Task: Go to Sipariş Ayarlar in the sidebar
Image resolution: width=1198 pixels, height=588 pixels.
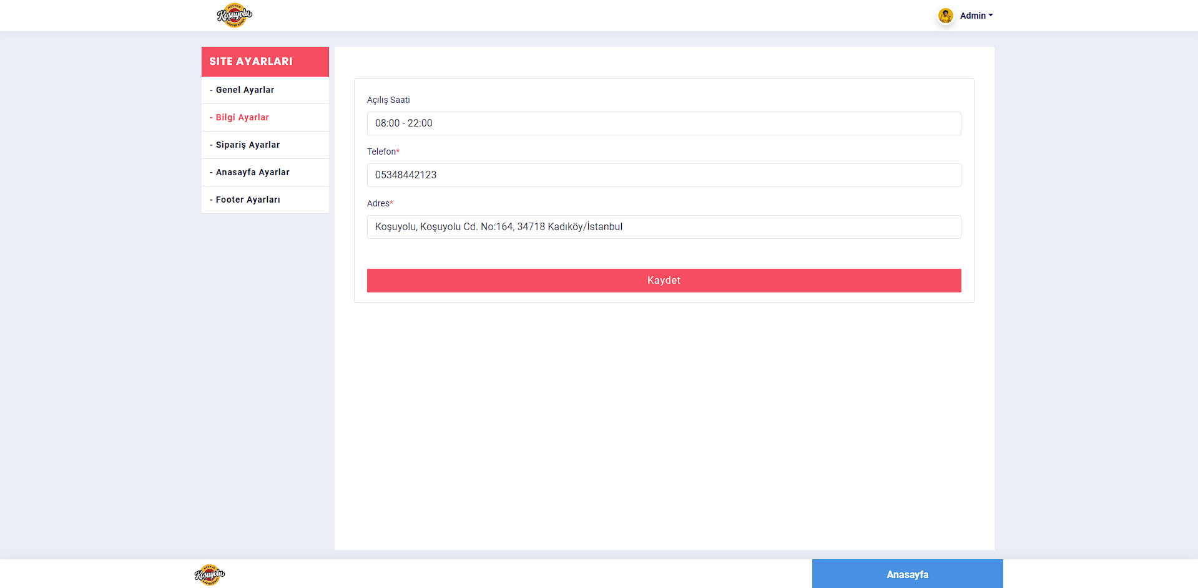Action: 247,145
